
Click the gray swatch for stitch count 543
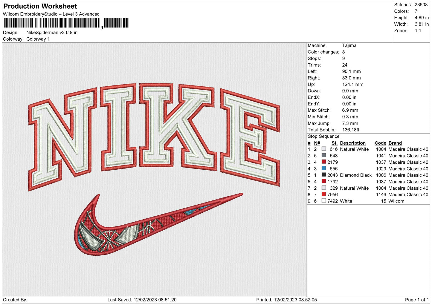pos(323,155)
